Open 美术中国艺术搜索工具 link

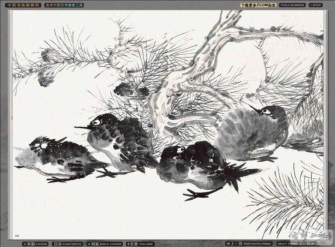click(x=64, y=5)
